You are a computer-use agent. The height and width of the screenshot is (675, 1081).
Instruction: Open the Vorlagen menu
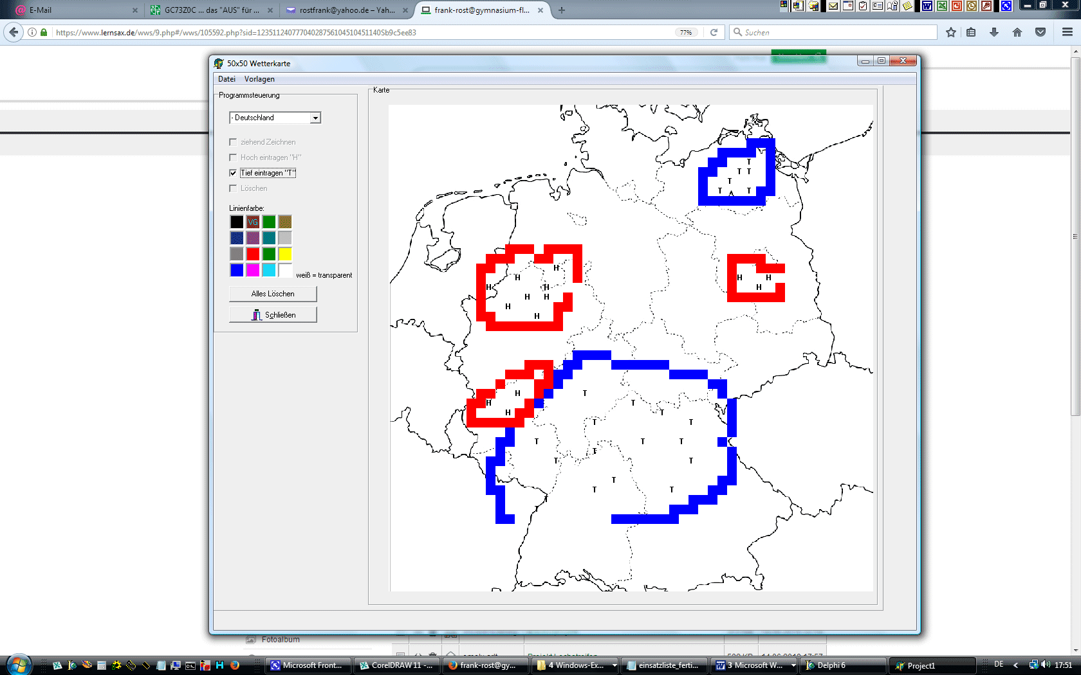coord(259,79)
